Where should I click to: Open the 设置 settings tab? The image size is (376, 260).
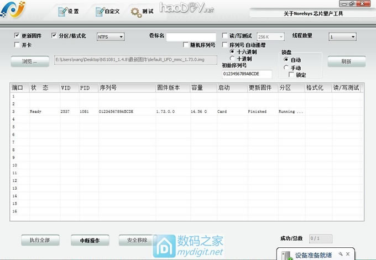pos(68,11)
